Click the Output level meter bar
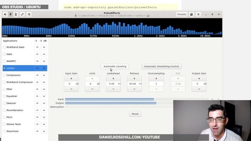251x141 pixels. click(x=119, y=103)
